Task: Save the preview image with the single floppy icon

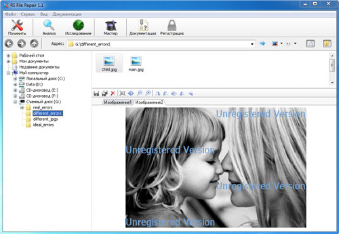Action: pos(96,94)
